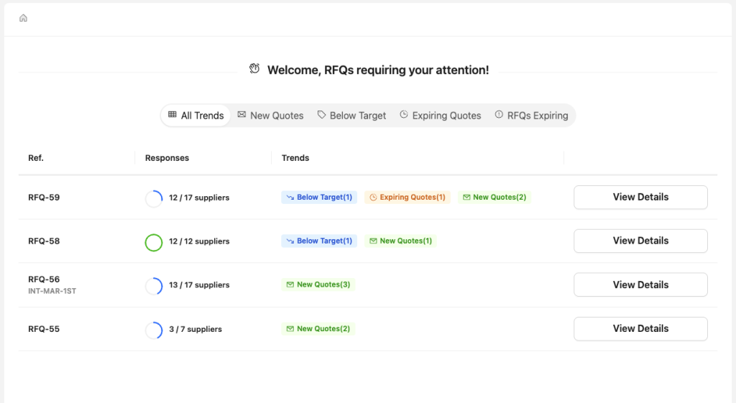Screen dimensions: 736x403
Task: Select the All Trends tab
Action: [195, 116]
